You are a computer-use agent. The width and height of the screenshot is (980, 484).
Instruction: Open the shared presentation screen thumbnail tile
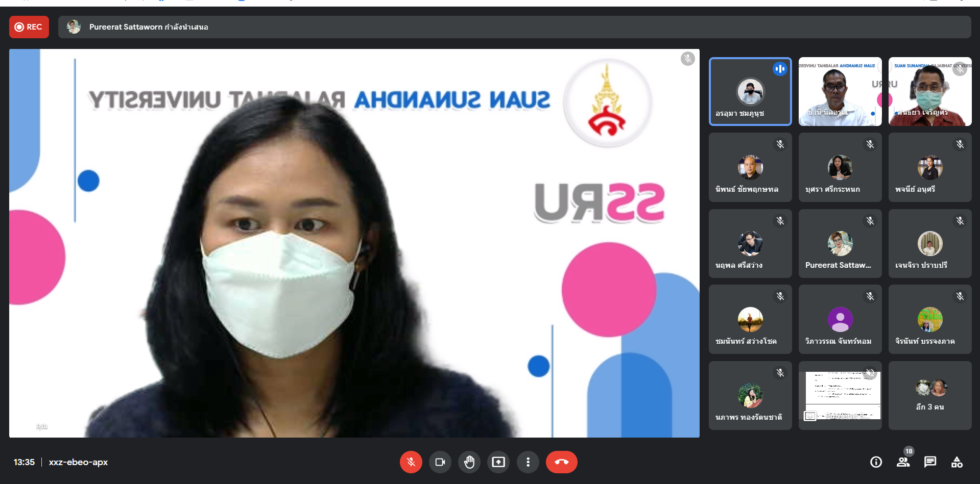click(840, 395)
